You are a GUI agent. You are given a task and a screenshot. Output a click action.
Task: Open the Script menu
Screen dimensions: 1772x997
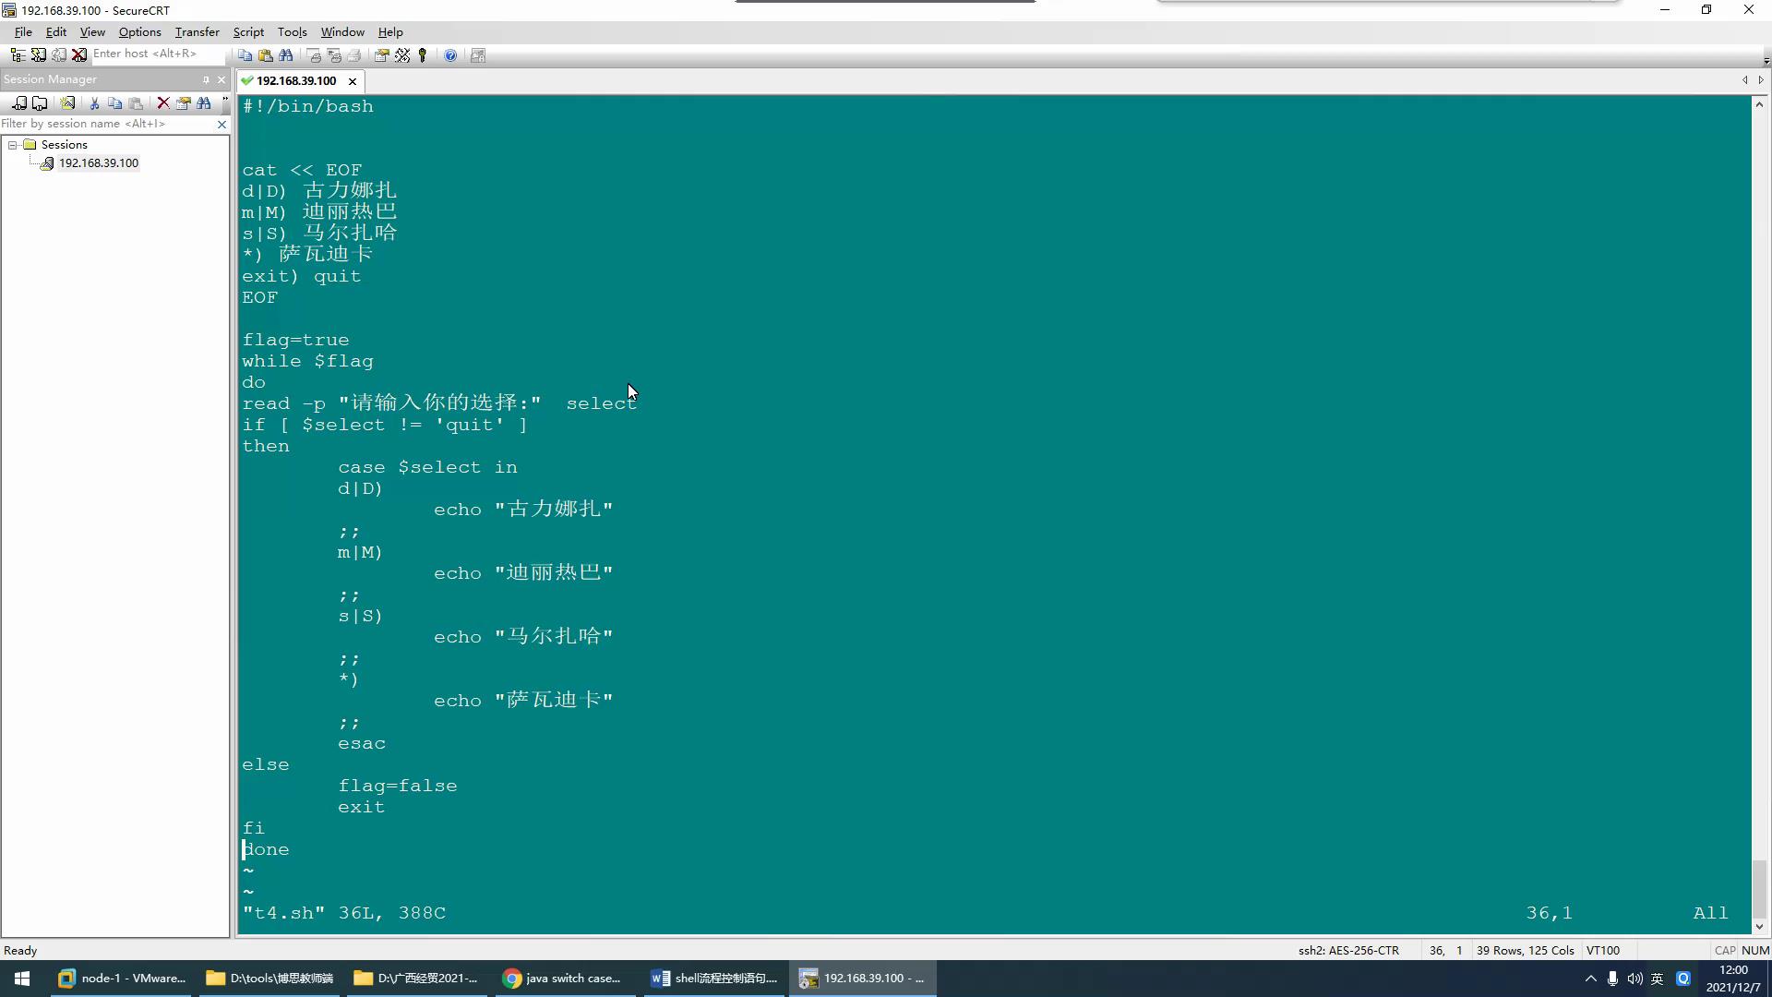tap(248, 31)
